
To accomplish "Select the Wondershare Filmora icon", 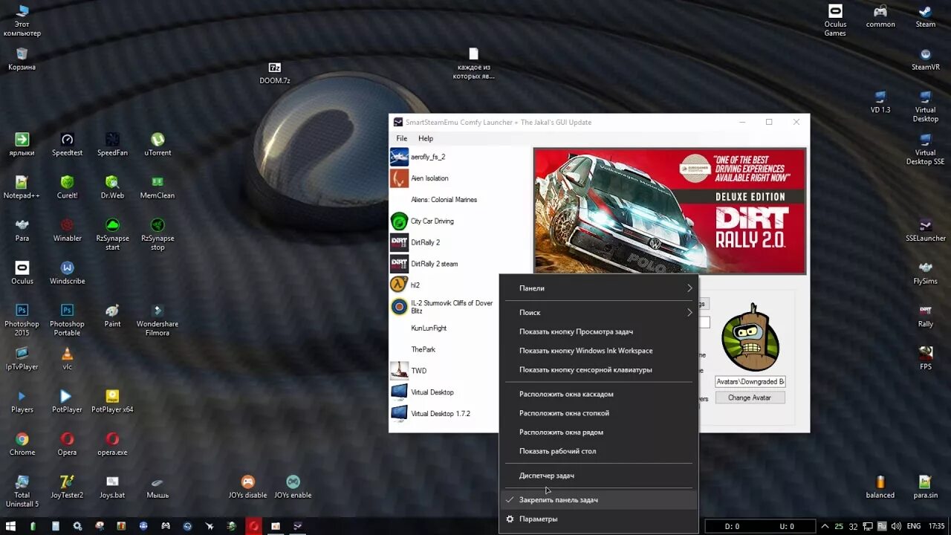I will (158, 320).
